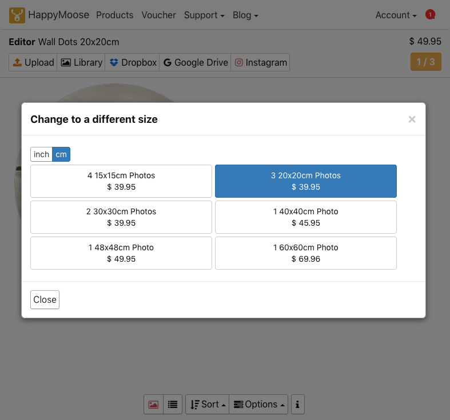Choose 2 30x30cm Photos option
Screen dimensions: 450x420
click(x=121, y=217)
